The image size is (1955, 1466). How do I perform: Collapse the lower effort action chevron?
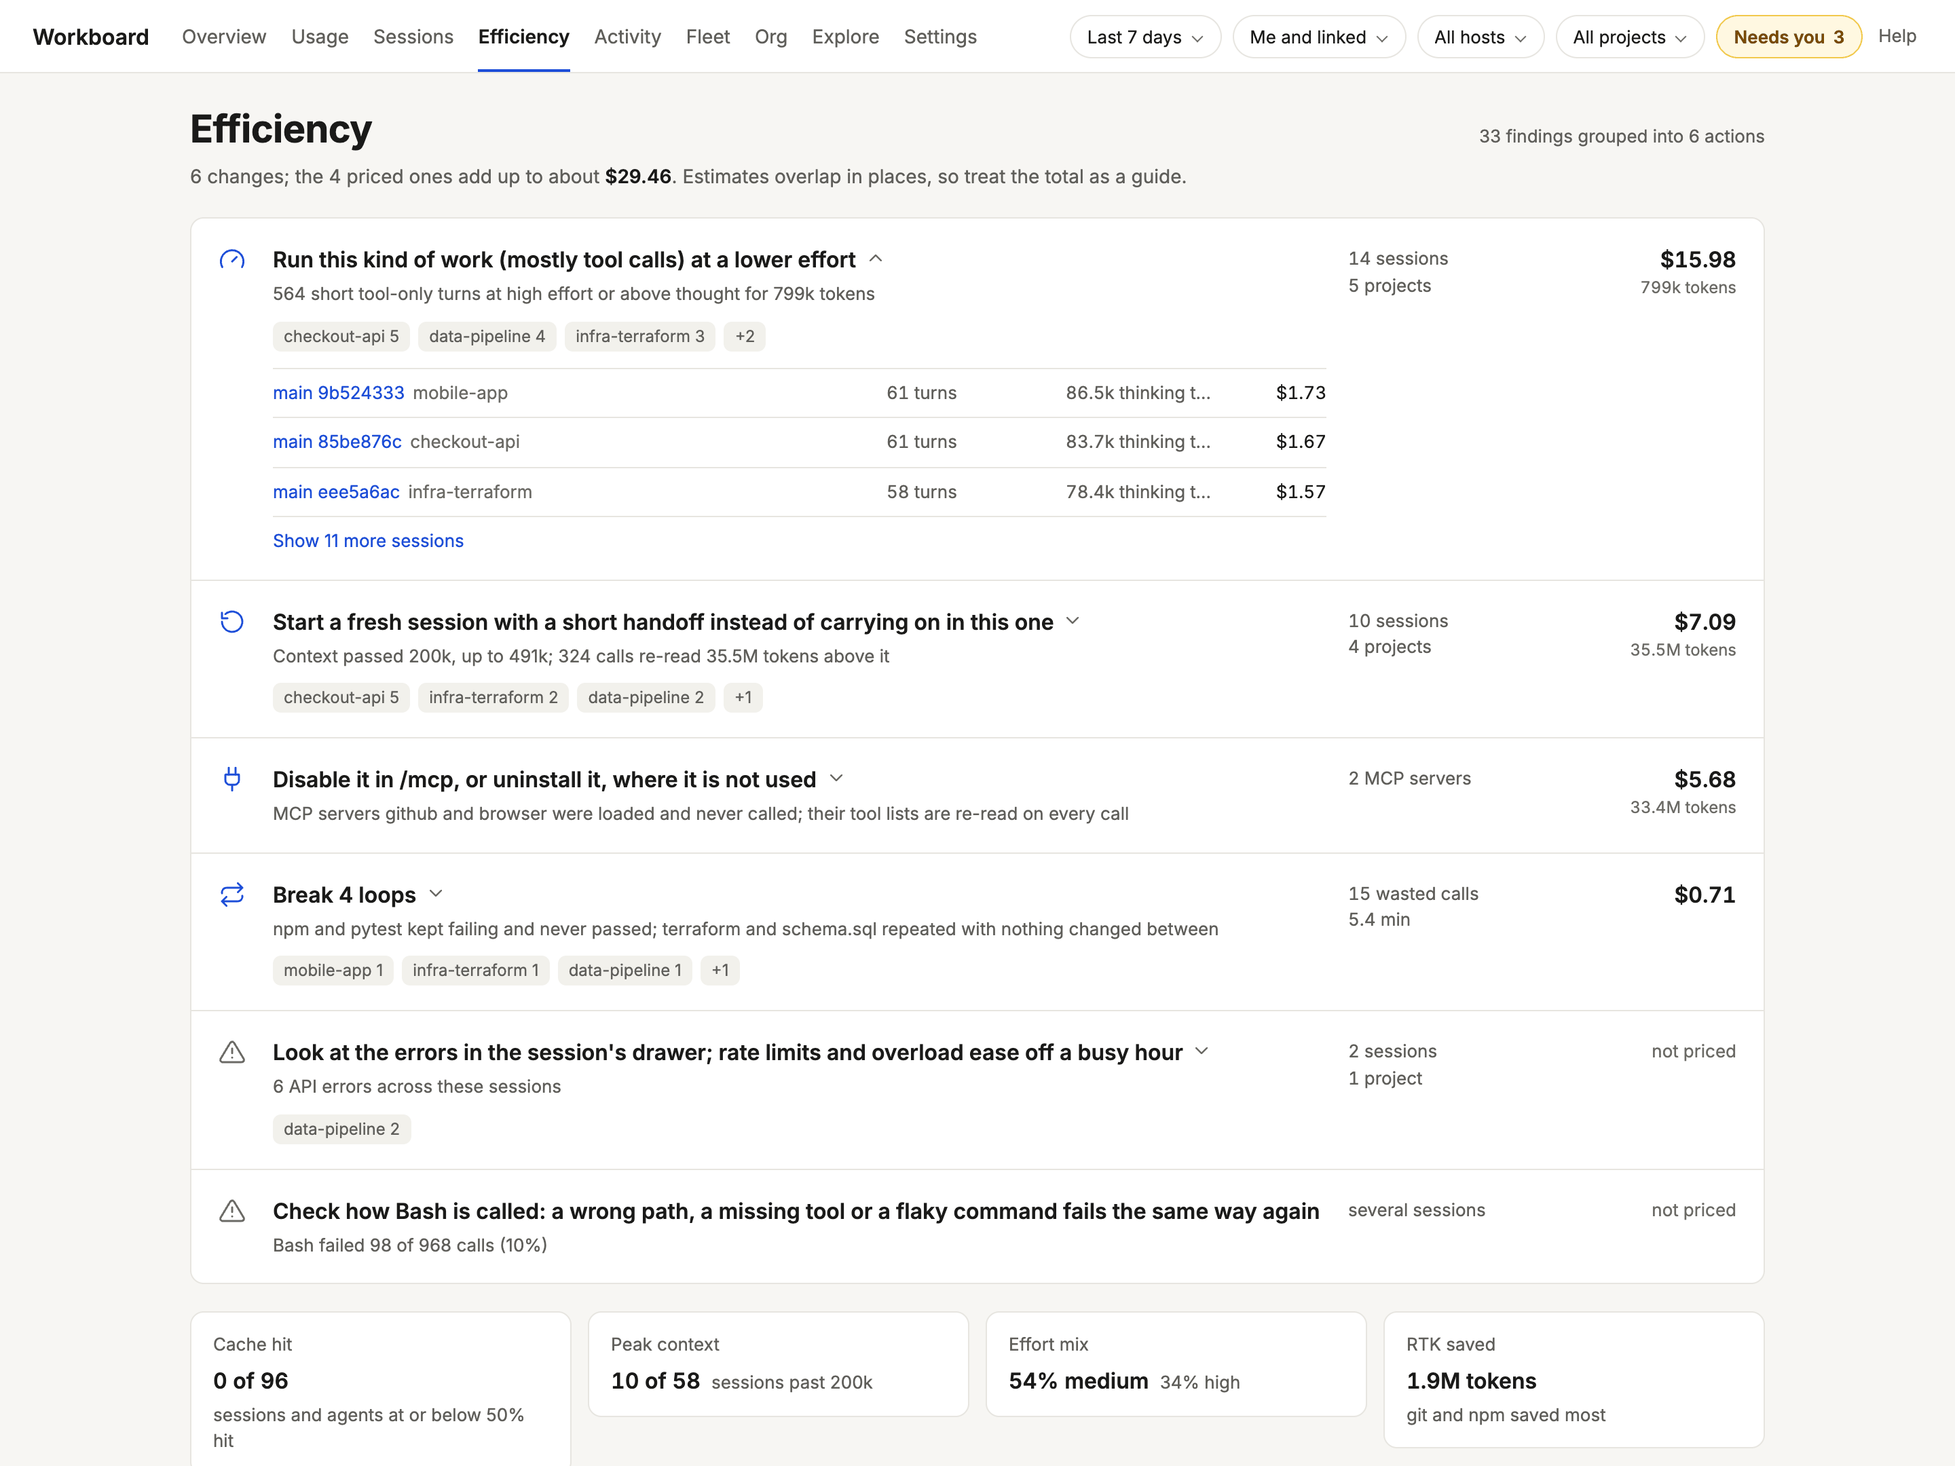coord(876,259)
